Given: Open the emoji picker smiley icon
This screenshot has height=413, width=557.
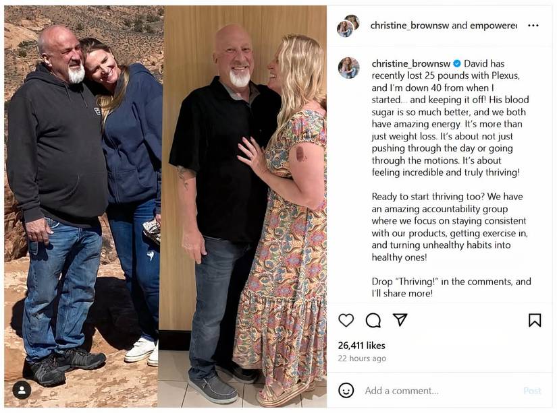Looking at the screenshot, I should (346, 390).
